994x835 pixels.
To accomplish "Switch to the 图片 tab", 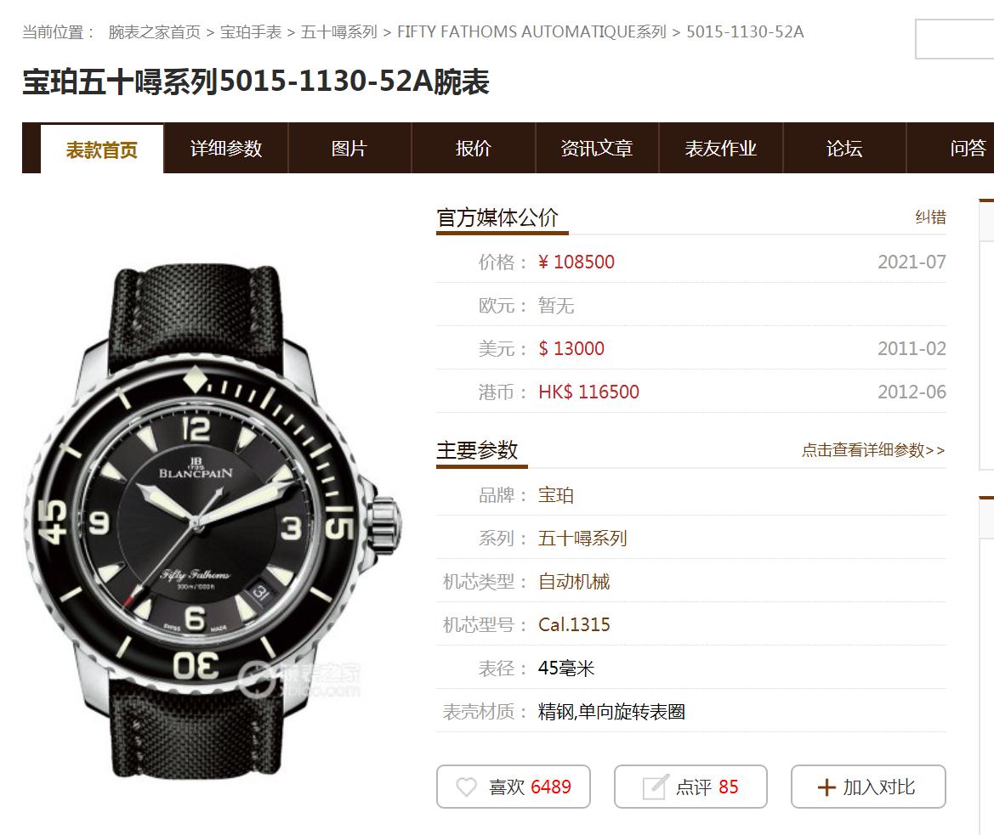I will click(349, 148).
